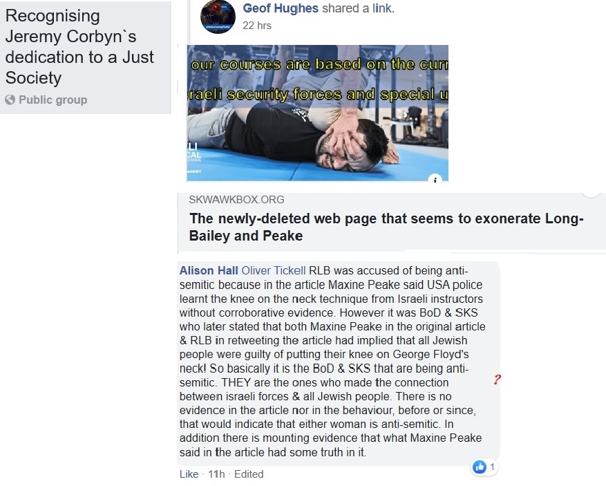The height and width of the screenshot is (486, 606).
Task: Open Geof Hughes profile avatar
Action: 218,17
